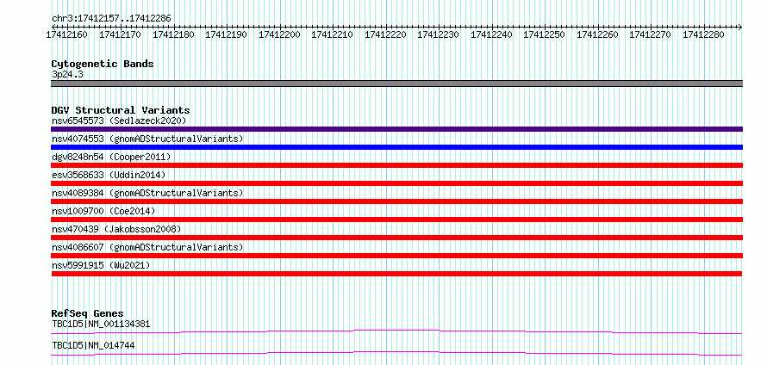Viewport: 767px width, 365px height.
Task: Open variant label nsv4089384 (gnomADStructuralVariants)
Action: pos(147,193)
